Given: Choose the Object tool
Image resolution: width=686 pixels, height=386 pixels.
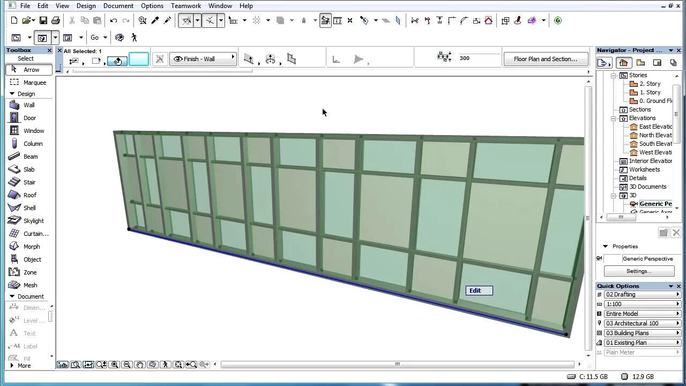Looking at the screenshot, I should 32,259.
